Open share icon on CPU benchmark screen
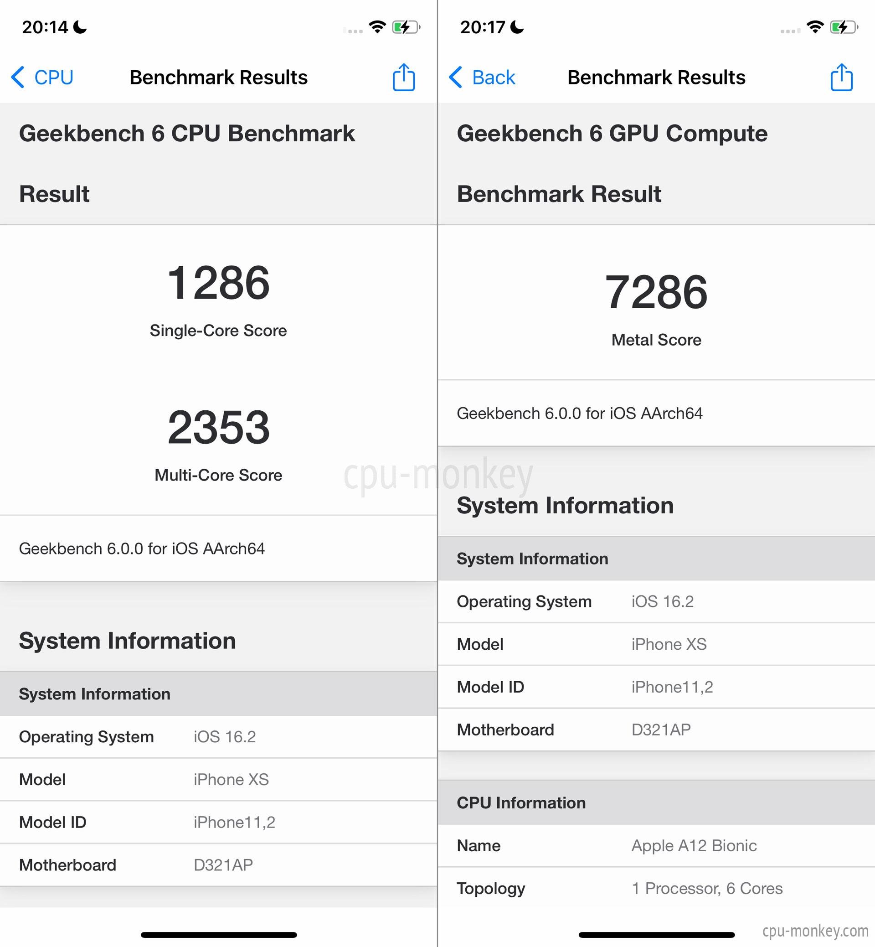 click(x=403, y=77)
